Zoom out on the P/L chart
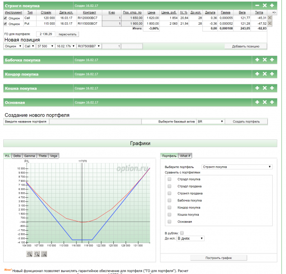 point(37,254)
